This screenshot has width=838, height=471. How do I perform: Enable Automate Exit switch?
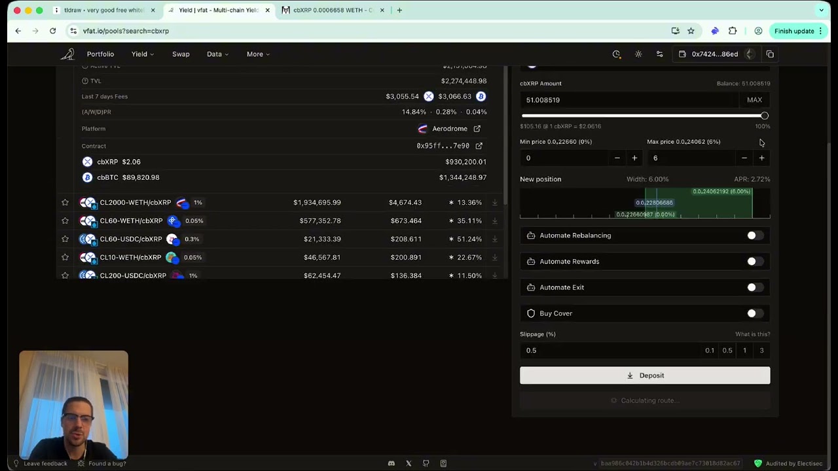tap(755, 287)
